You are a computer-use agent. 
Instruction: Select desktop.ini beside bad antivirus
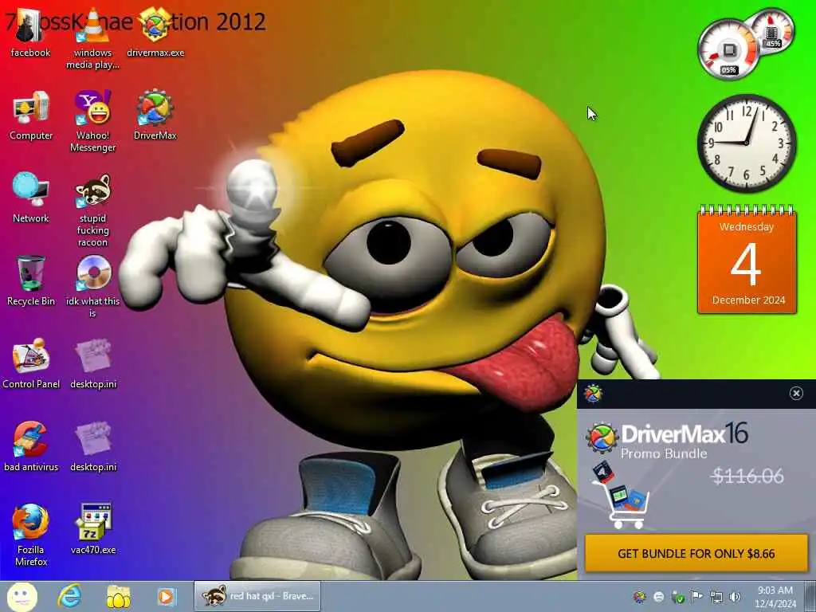click(93, 446)
